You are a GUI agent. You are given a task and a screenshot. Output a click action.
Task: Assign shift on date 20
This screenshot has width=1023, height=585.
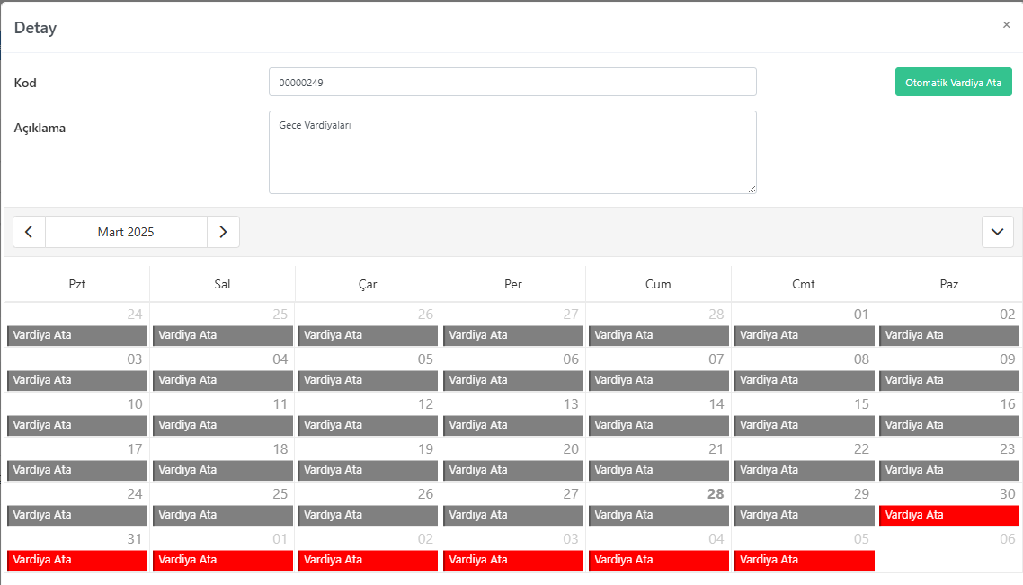pos(513,470)
